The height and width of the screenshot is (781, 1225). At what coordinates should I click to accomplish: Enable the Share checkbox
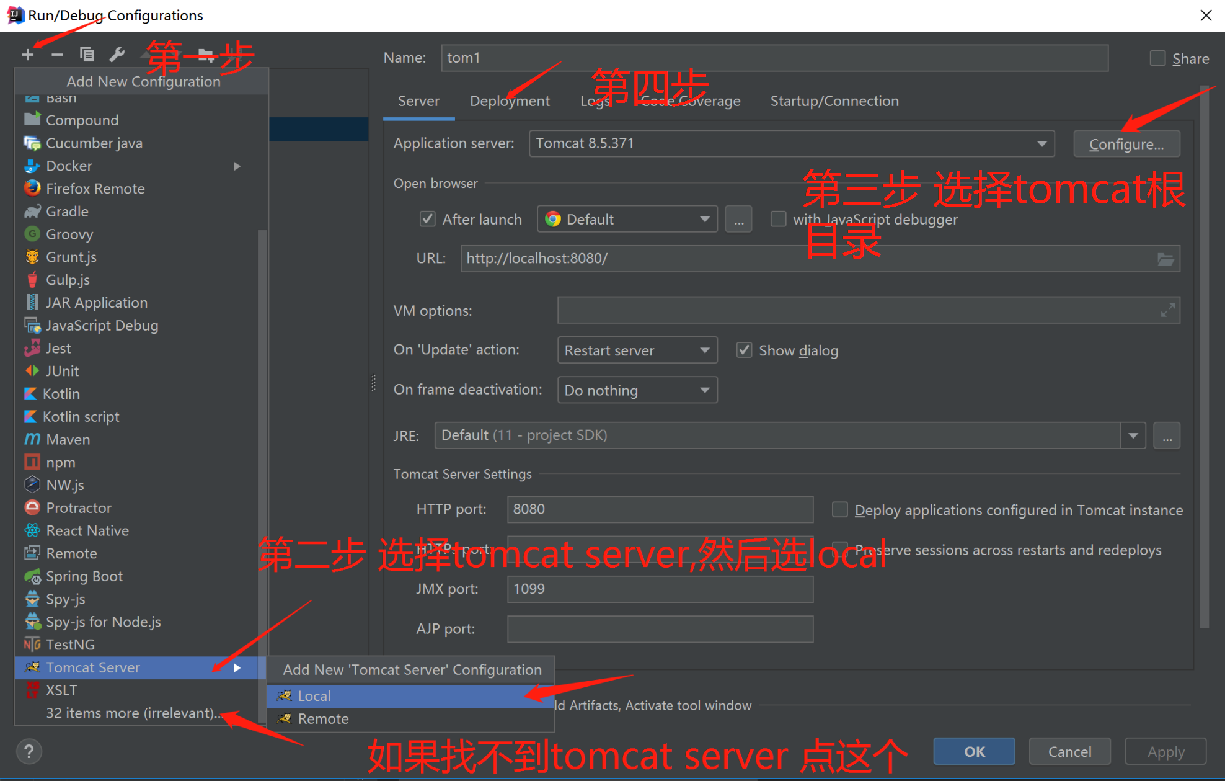[1157, 58]
